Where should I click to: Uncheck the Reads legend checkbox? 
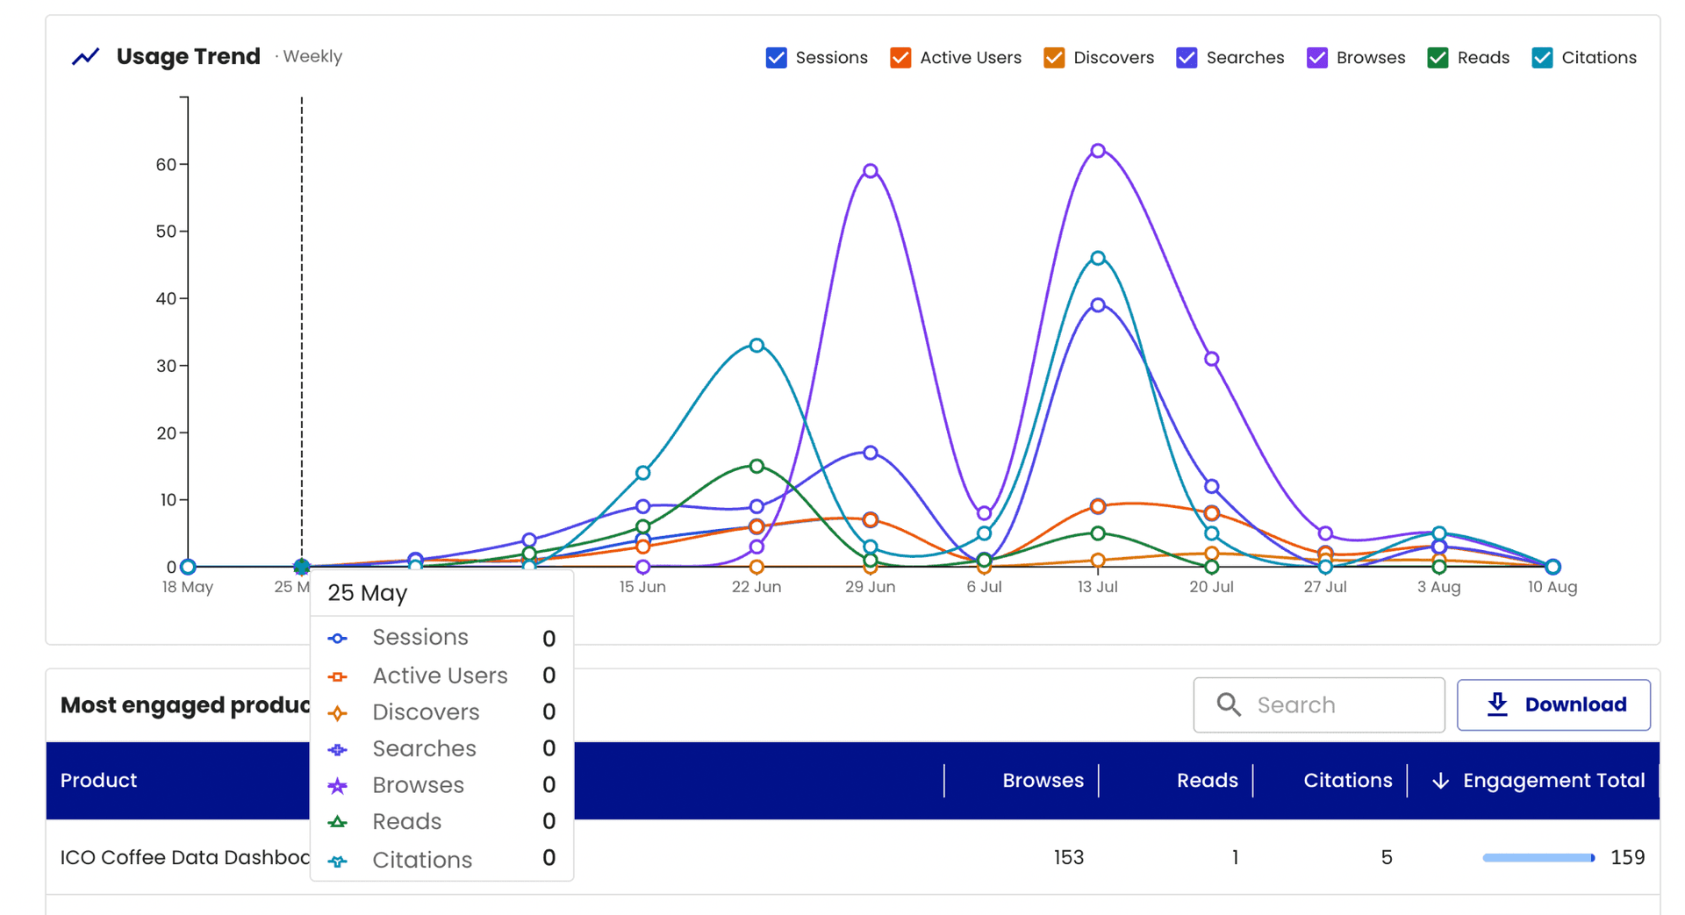click(x=1438, y=58)
